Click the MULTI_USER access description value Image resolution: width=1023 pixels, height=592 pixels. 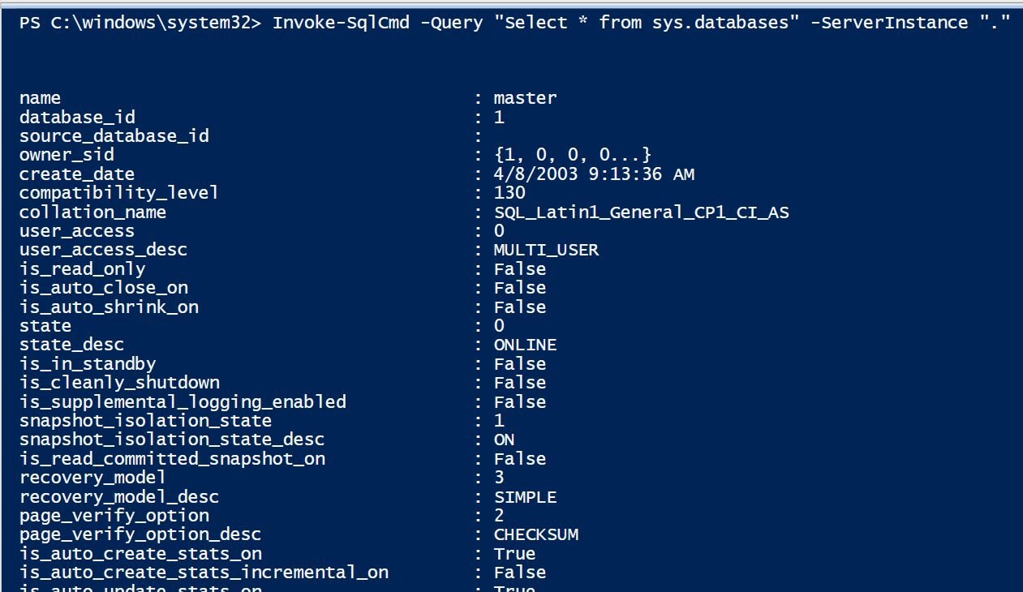(546, 250)
